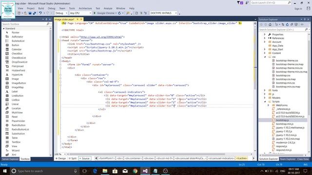Click the Save All icon
The height and width of the screenshot is (175, 312).
pyautogui.click(x=35, y=13)
